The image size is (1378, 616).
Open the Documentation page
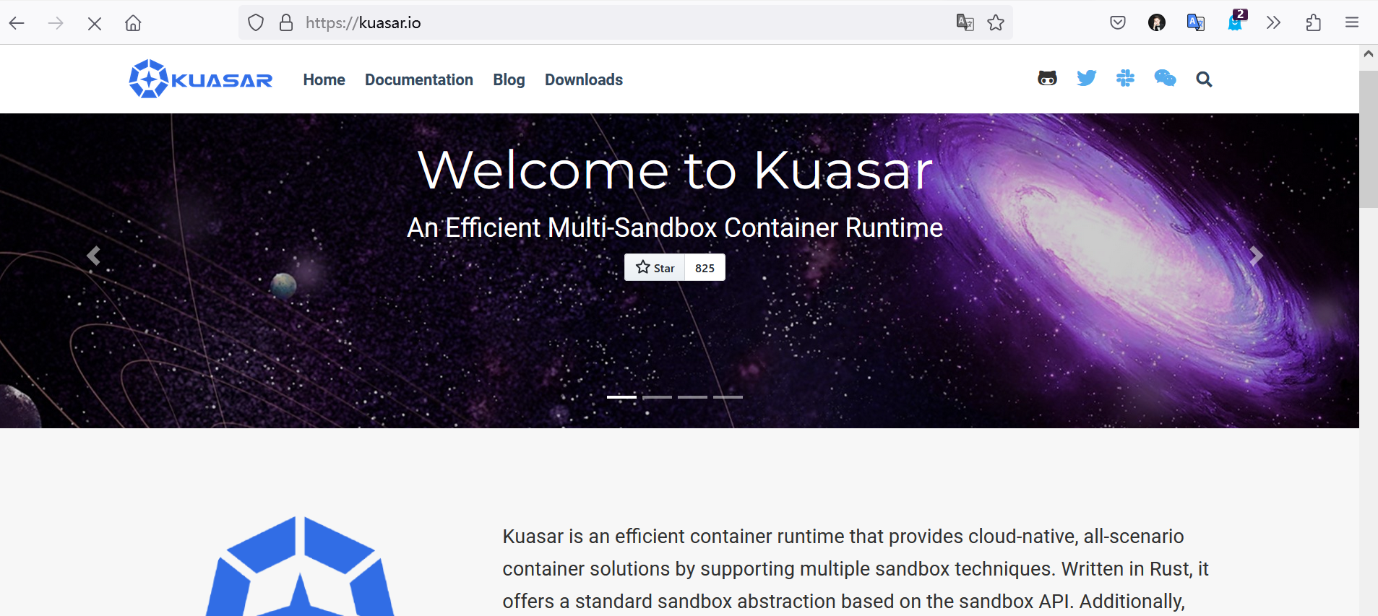419,79
